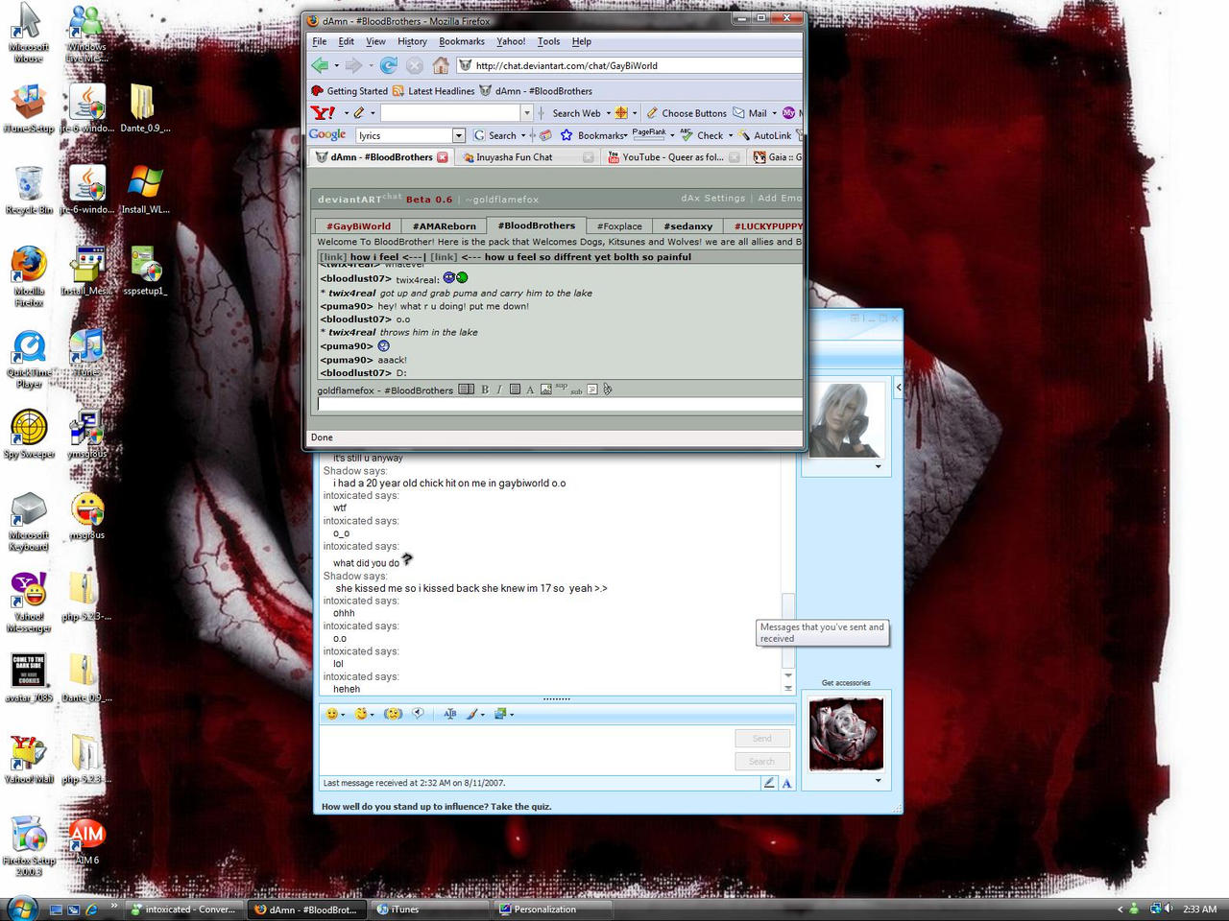Switch to #sedanxy chat room tab
Screen dimensions: 1229x921
687,226
